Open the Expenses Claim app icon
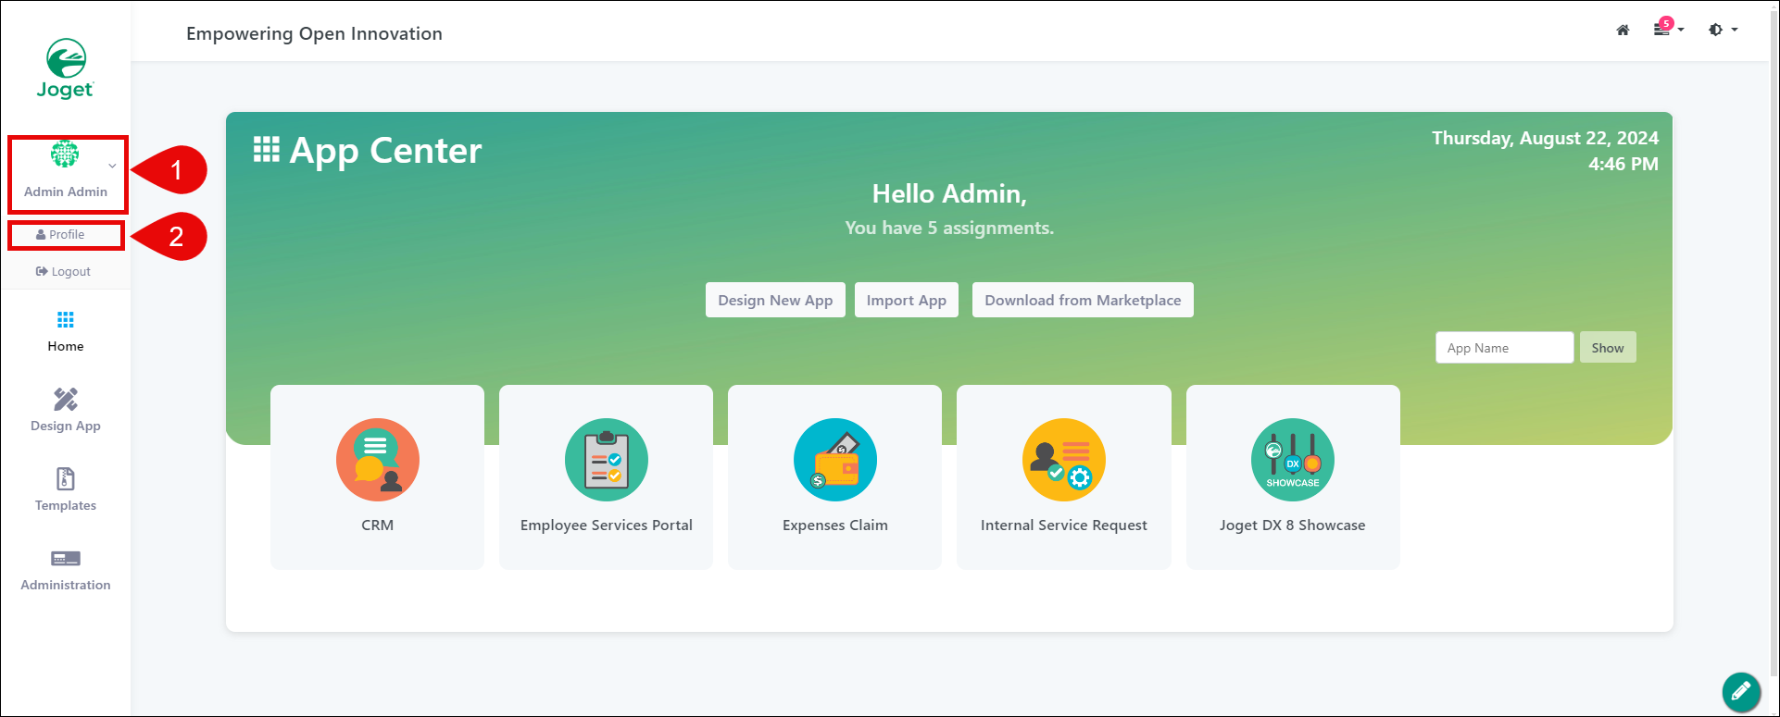 (835, 460)
